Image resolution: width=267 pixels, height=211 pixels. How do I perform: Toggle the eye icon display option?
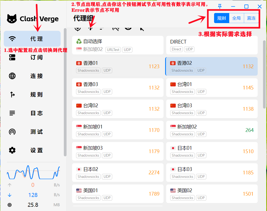point(128,28)
